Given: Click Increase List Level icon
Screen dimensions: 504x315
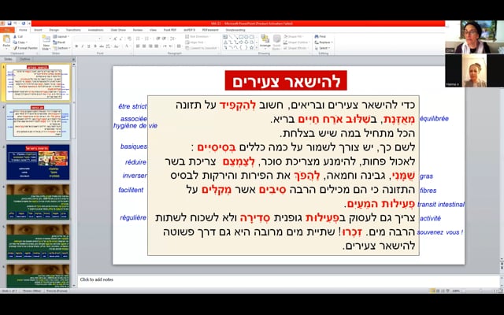Looking at the screenshot, I should (x=163, y=39).
